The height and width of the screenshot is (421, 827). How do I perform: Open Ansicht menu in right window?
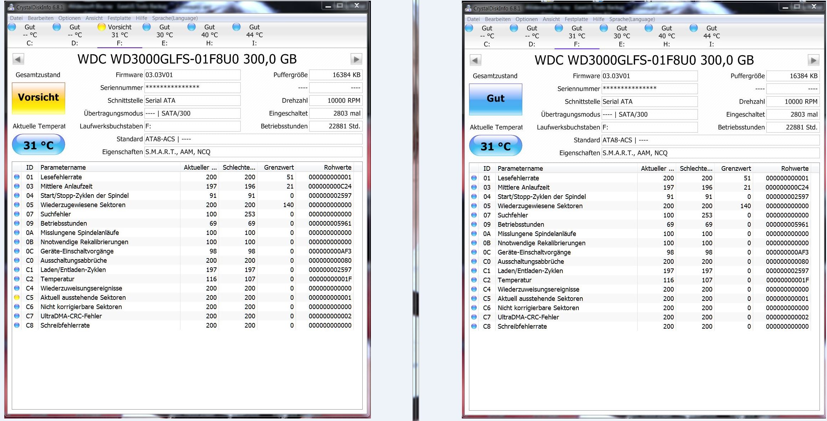[551, 19]
